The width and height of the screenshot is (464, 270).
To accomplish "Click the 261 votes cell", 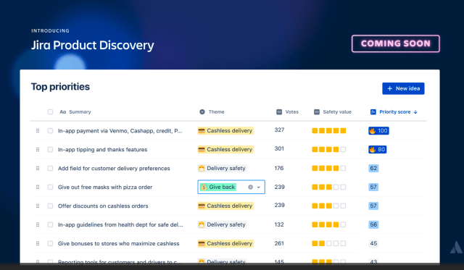I will (x=279, y=243).
